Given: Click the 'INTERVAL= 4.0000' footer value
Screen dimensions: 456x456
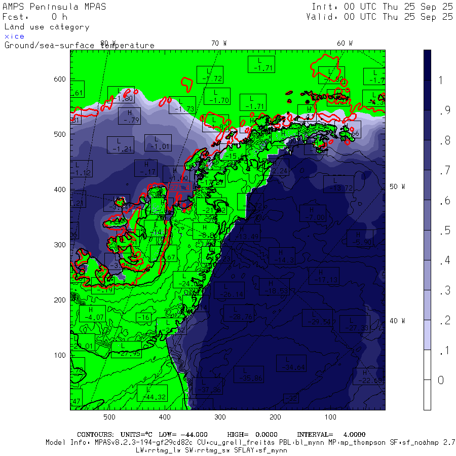Looking at the screenshot, I should tap(331, 435).
